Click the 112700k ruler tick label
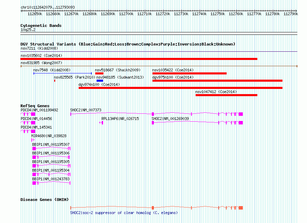 coord(126,14)
